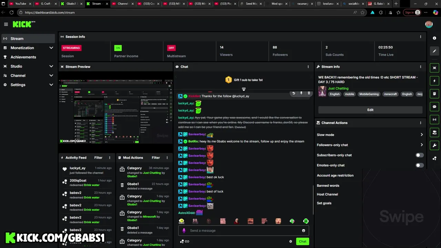Select Stream in left sidebar
This screenshot has width=441, height=248.
click(28, 39)
